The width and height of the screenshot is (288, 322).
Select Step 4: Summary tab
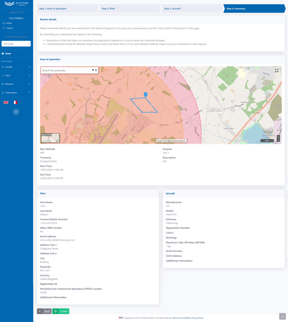click(x=254, y=9)
